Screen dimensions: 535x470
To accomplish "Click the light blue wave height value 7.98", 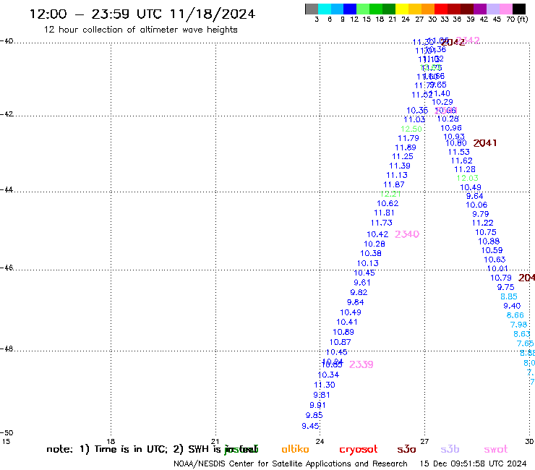I will click(x=518, y=325).
